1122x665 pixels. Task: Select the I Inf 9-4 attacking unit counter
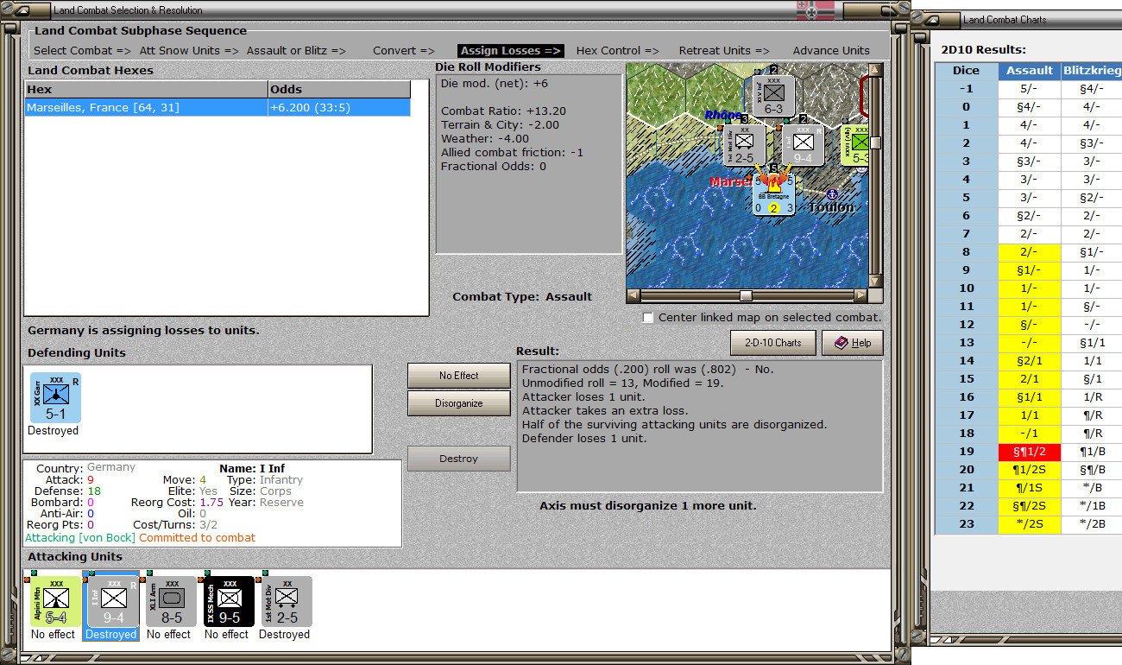[111, 601]
